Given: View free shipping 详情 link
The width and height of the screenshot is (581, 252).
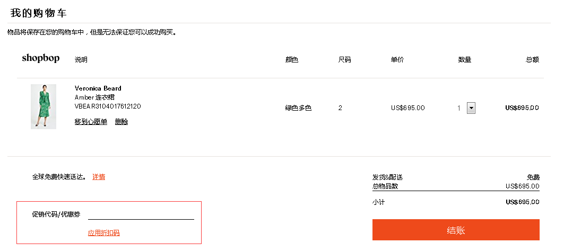Looking at the screenshot, I should click(x=99, y=177).
